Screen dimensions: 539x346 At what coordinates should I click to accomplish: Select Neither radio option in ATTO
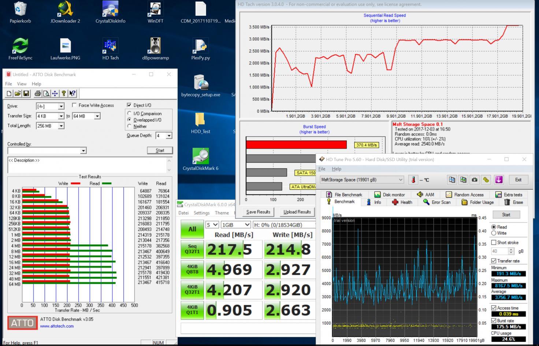click(129, 126)
